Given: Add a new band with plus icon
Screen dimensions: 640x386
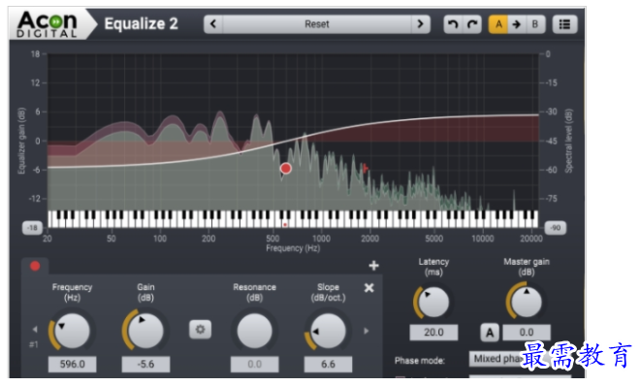Looking at the screenshot, I should pos(373,266).
